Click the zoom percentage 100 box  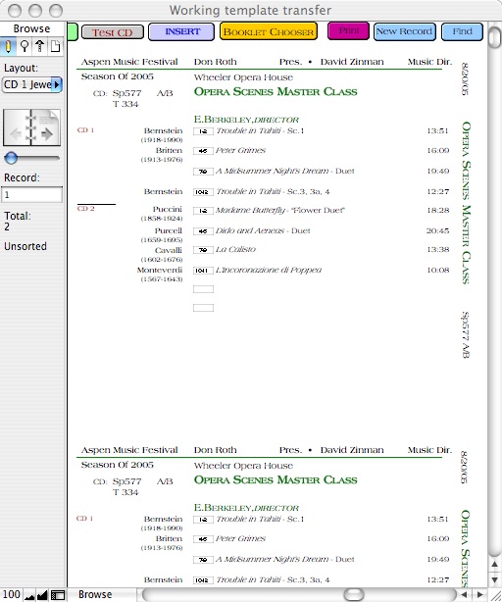click(11, 595)
